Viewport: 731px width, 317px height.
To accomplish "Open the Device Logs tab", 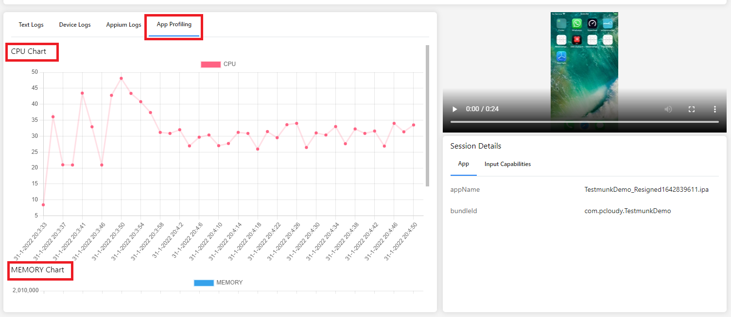I will 75,25.
